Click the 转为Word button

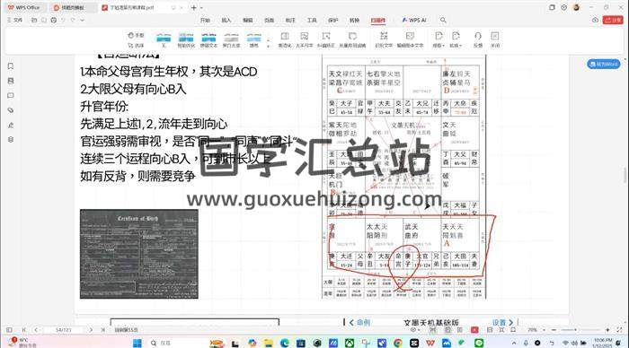[604, 64]
